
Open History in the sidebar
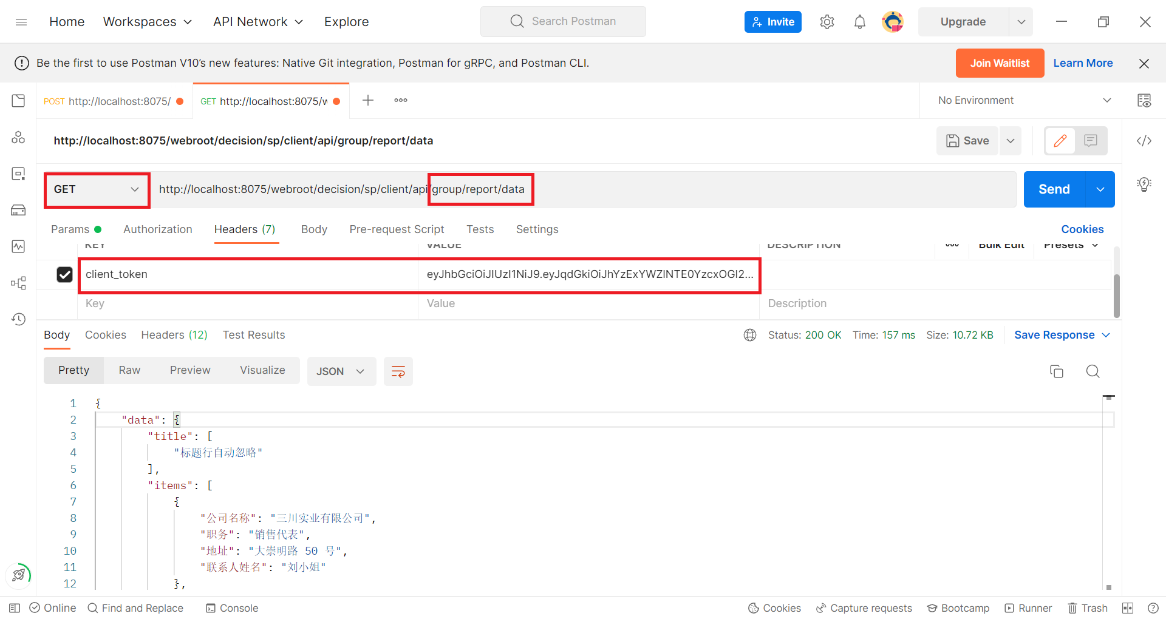coord(18,319)
